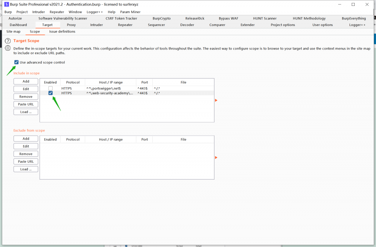This screenshot has width=376, height=247.
Task: Open the Burp menu
Action: [x=8, y=12]
